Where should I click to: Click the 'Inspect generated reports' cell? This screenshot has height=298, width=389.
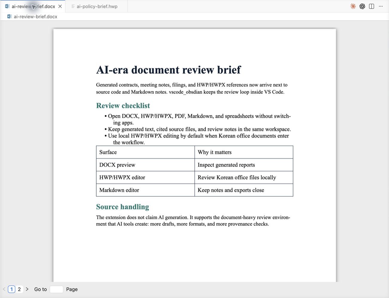244,165
